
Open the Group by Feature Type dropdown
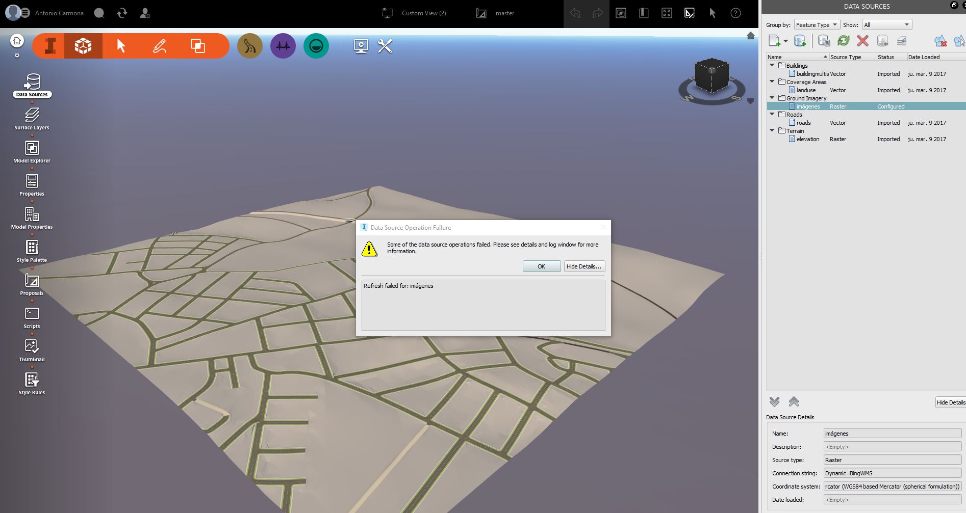pyautogui.click(x=817, y=24)
